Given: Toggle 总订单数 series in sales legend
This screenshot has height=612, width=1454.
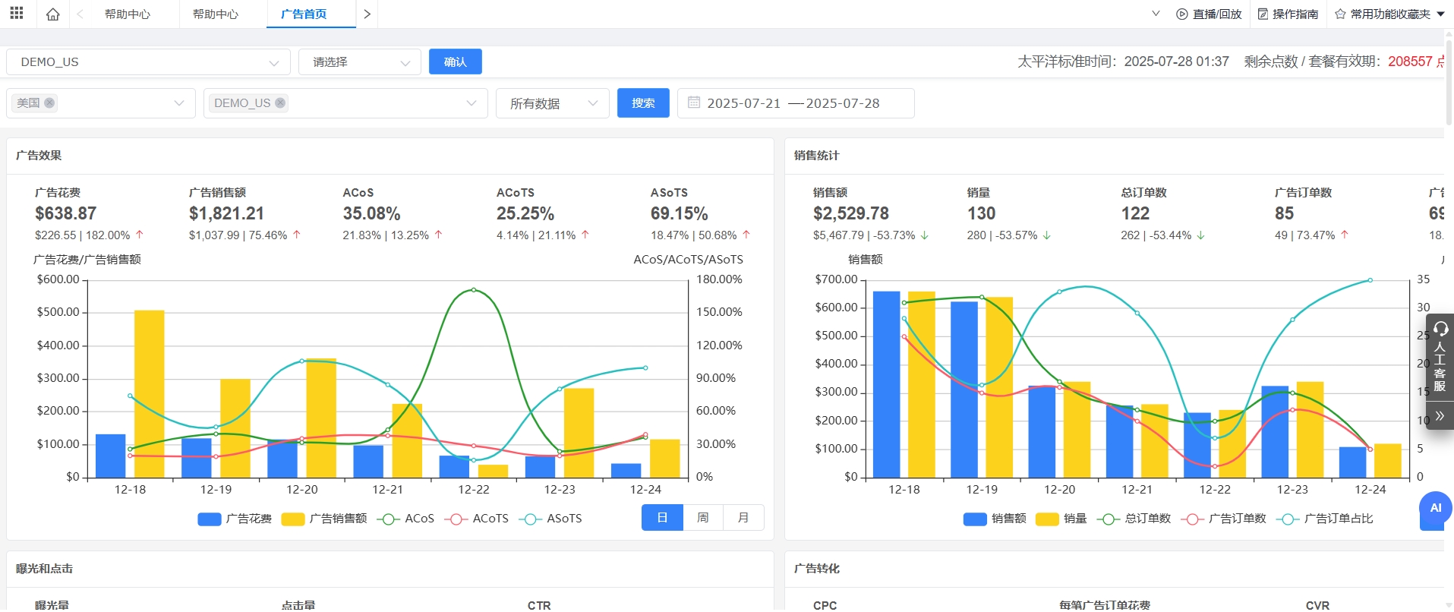Looking at the screenshot, I should [1134, 519].
